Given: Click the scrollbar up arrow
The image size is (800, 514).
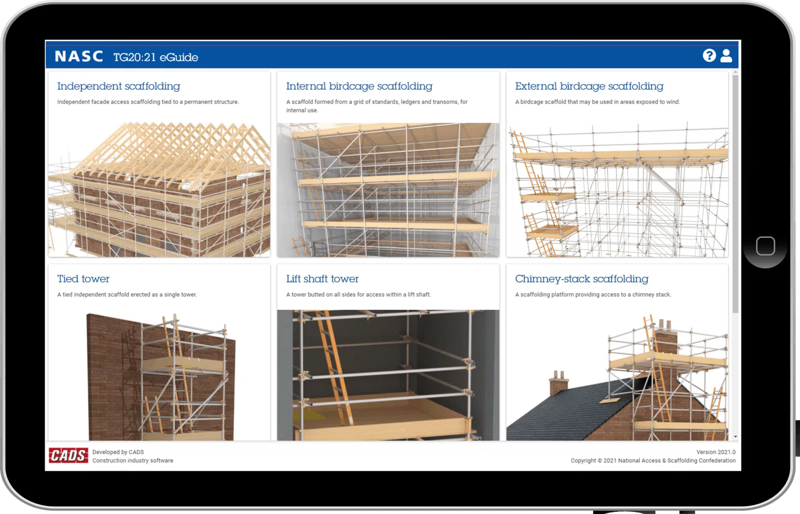Looking at the screenshot, I should click(735, 73).
